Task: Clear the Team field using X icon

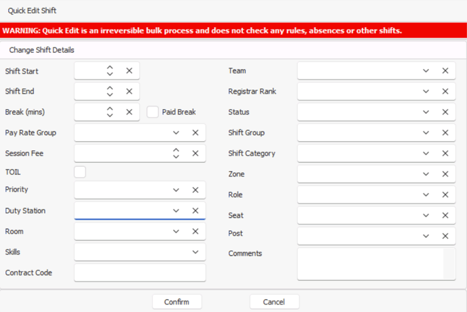Action: pos(445,71)
